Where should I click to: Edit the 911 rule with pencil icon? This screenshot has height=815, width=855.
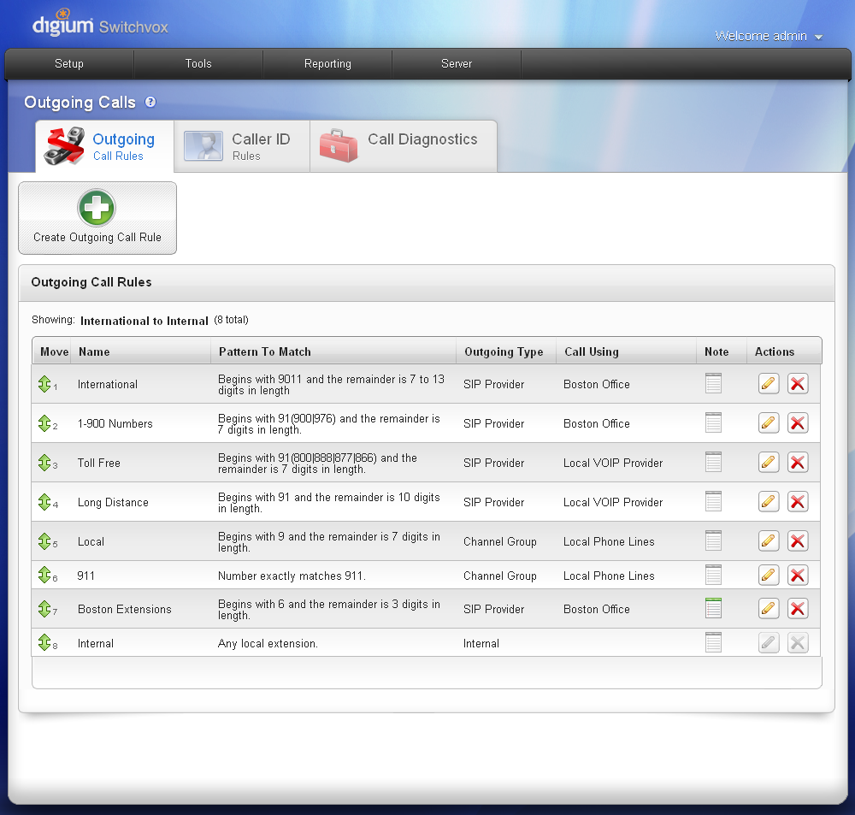pos(769,576)
